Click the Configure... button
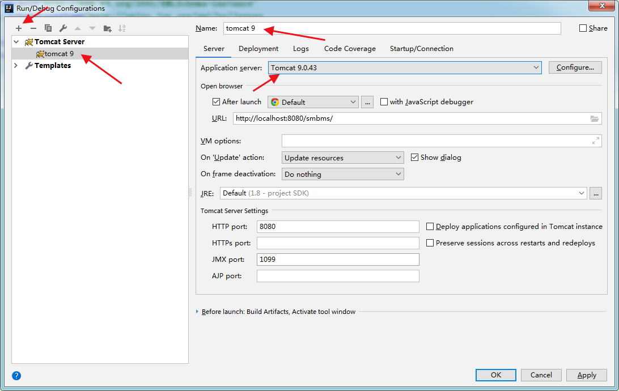619x391 pixels. (x=575, y=67)
